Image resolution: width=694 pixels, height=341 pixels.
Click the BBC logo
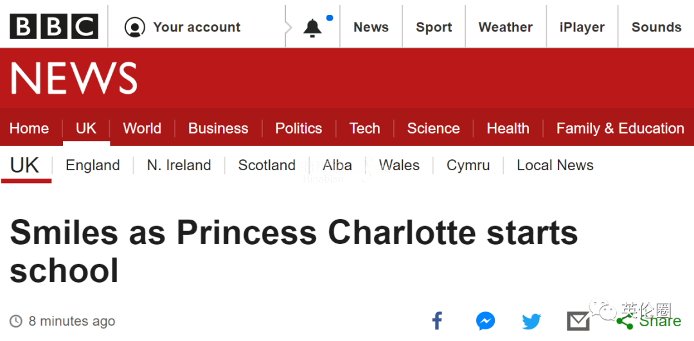tap(54, 27)
